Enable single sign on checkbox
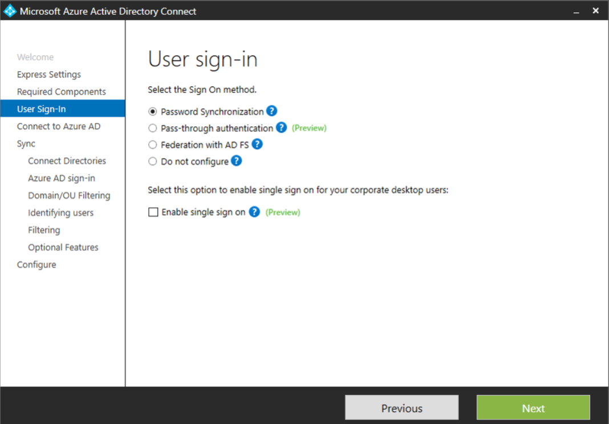The image size is (609, 424). coord(153,212)
